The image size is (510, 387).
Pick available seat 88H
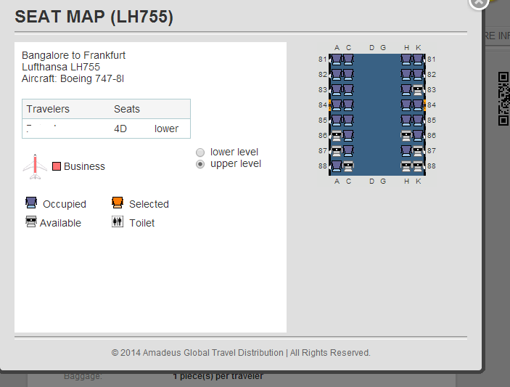coord(406,166)
